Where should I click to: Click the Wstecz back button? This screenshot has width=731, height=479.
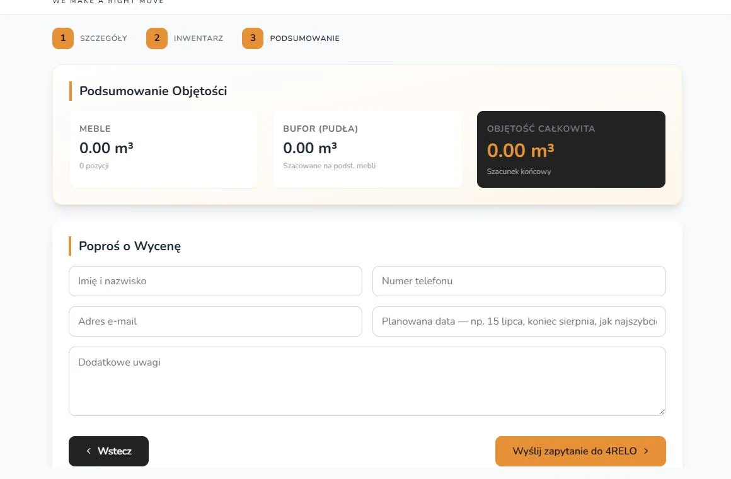(108, 451)
